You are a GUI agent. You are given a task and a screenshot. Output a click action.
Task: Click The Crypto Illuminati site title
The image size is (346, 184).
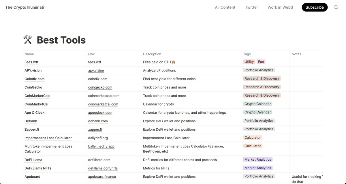tap(25, 7)
